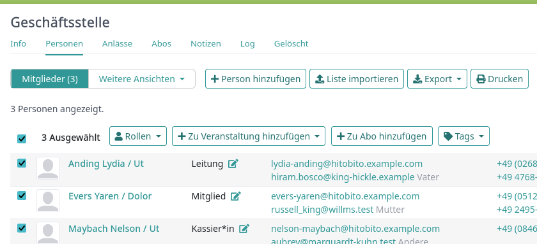Click the Mutter label
The image size is (537, 244).
[390, 210]
